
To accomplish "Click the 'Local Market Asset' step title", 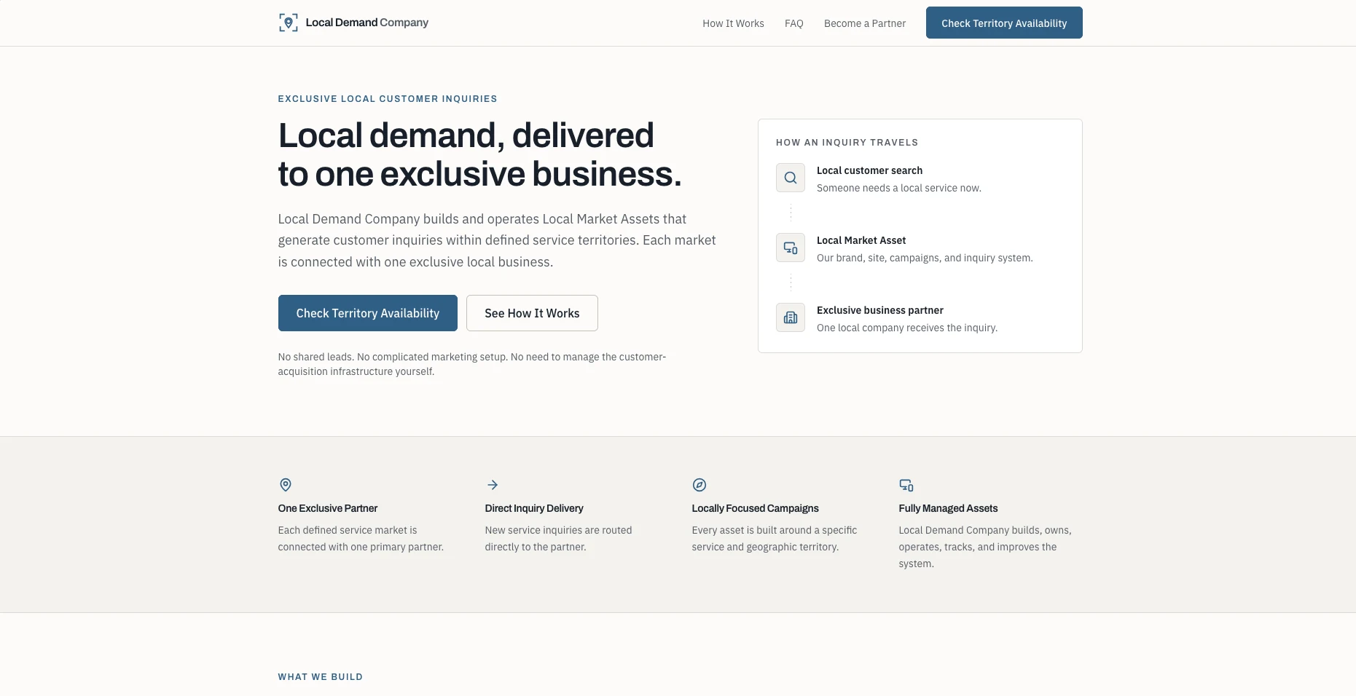I will 861,240.
